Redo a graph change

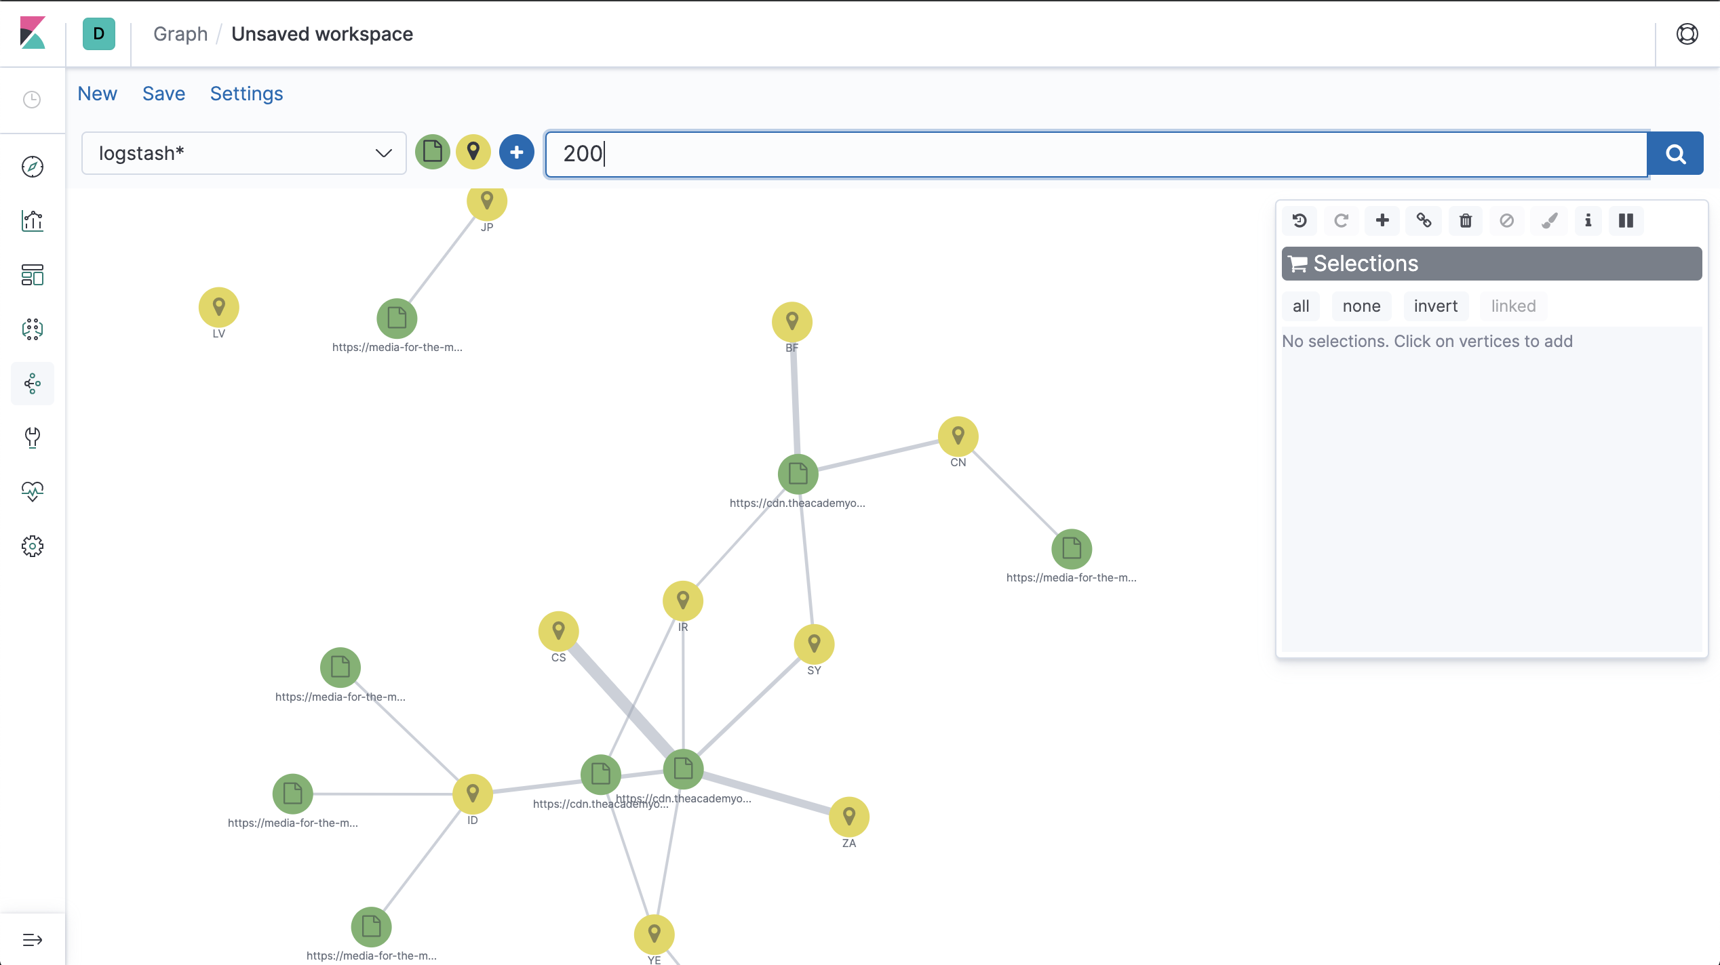pos(1341,220)
